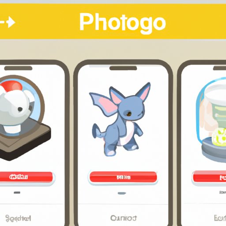Pull the handle bar atop the middle card
This screenshot has width=226, height=226.
[123, 68]
